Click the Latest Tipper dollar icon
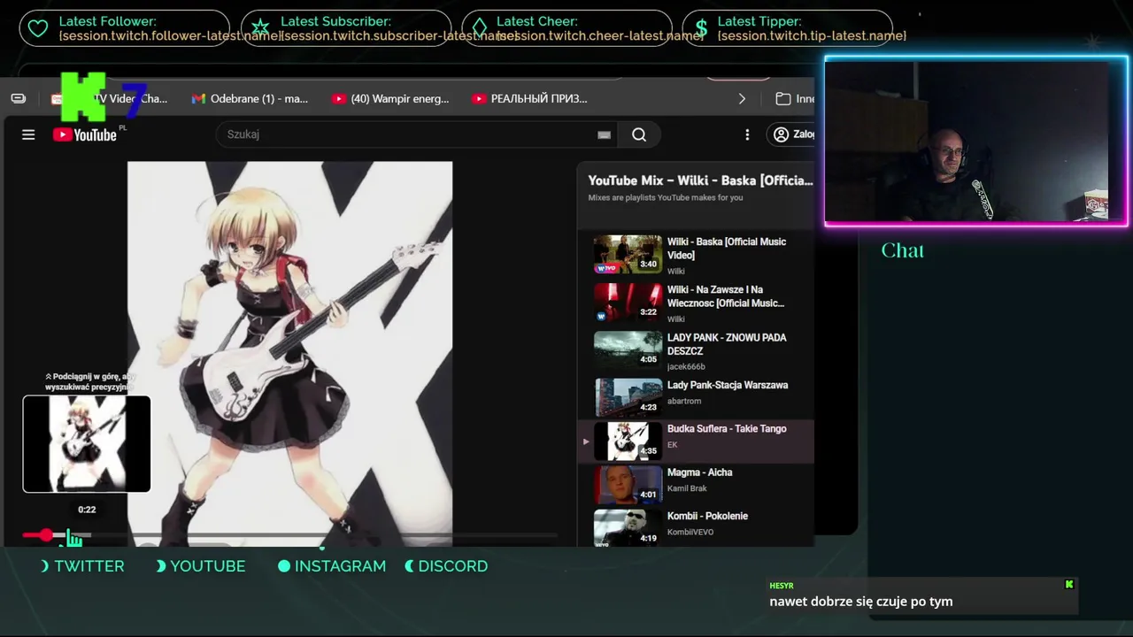 coord(701,28)
